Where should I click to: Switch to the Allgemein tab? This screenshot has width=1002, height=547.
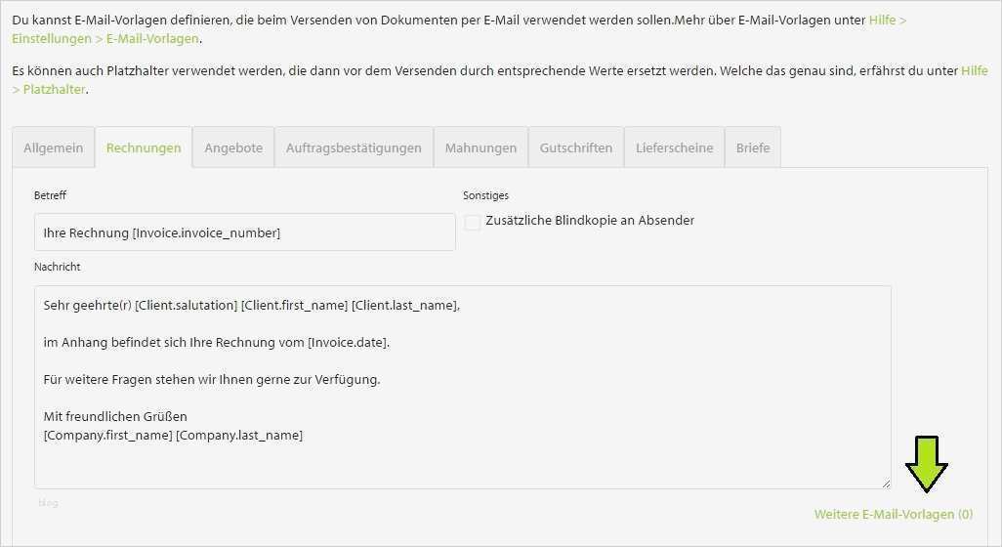(x=53, y=148)
